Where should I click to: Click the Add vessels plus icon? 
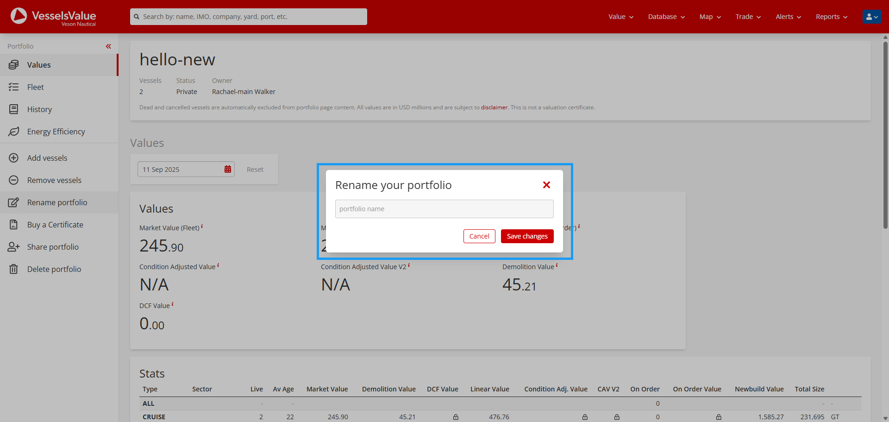click(x=14, y=158)
